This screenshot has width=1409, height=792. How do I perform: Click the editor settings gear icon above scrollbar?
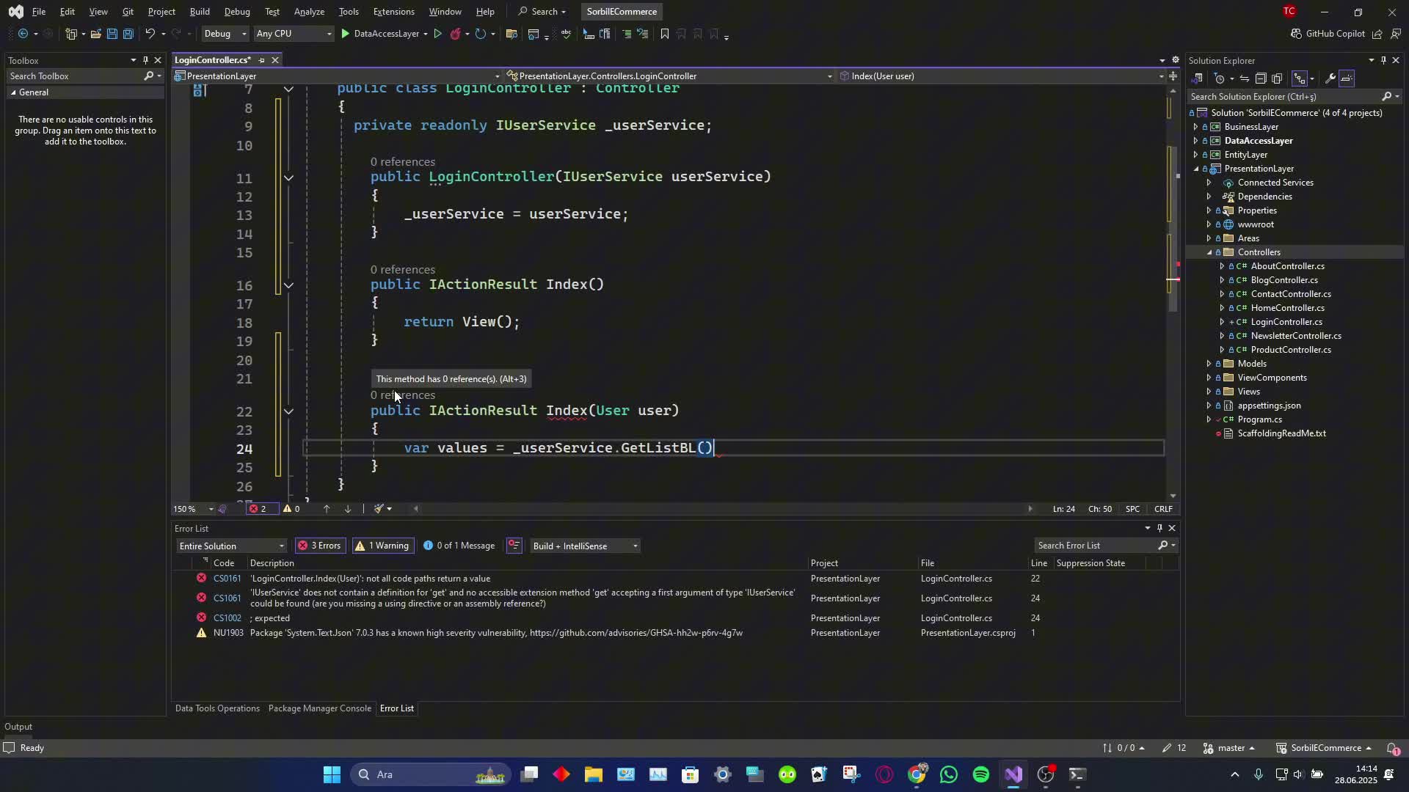tap(1175, 60)
